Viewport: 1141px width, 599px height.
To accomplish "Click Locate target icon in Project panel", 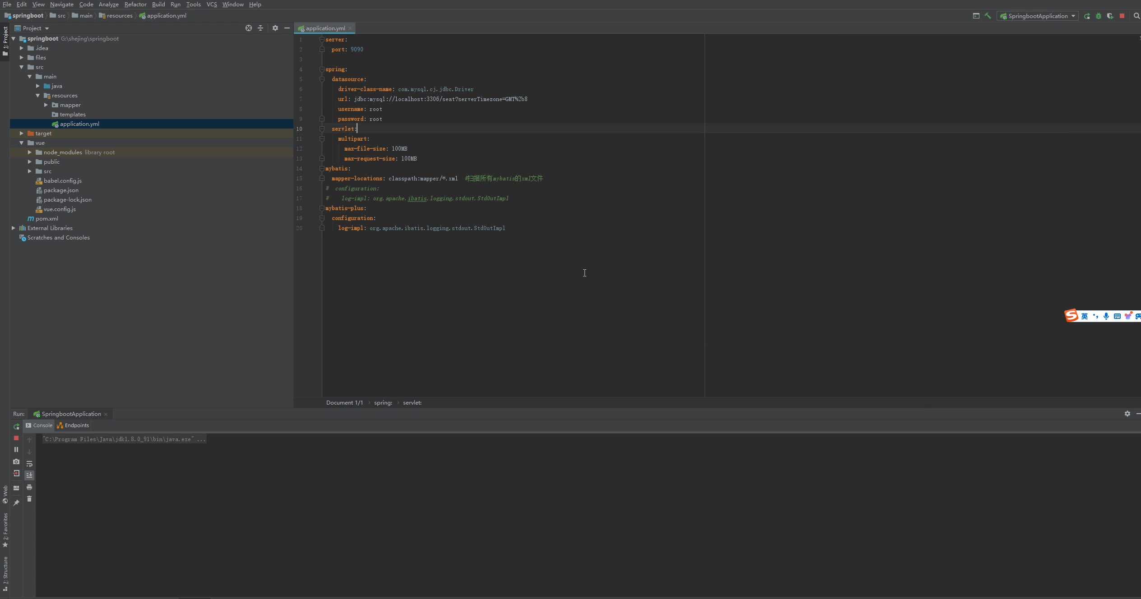I will [248, 28].
